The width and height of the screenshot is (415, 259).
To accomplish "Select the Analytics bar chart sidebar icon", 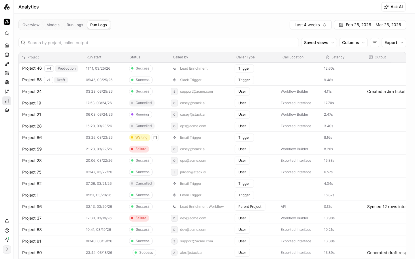I will tap(7, 101).
